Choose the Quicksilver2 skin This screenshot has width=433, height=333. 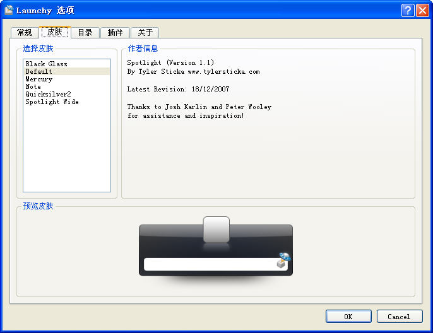pos(67,94)
